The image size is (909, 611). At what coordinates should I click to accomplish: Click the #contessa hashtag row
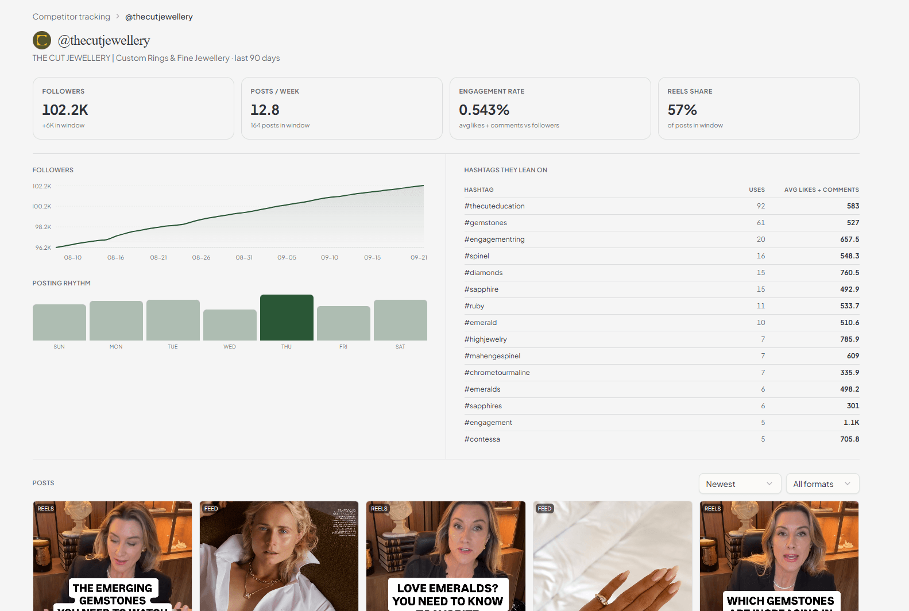[x=662, y=439]
